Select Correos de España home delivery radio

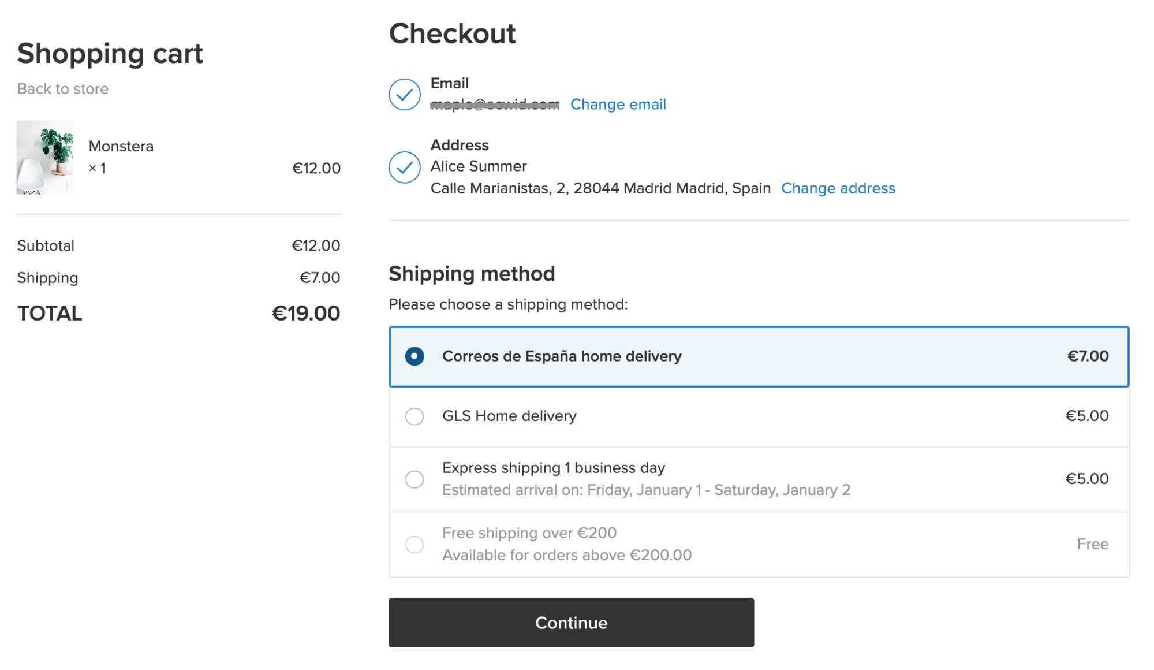point(414,356)
